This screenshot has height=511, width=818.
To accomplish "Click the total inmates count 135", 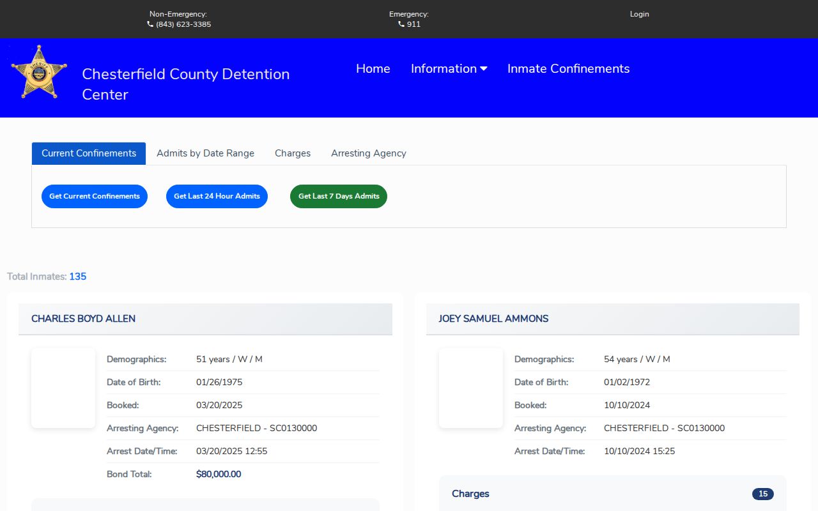I will (78, 277).
